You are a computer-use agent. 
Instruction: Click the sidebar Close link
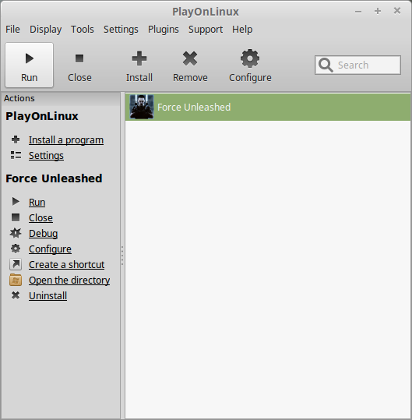coord(40,217)
